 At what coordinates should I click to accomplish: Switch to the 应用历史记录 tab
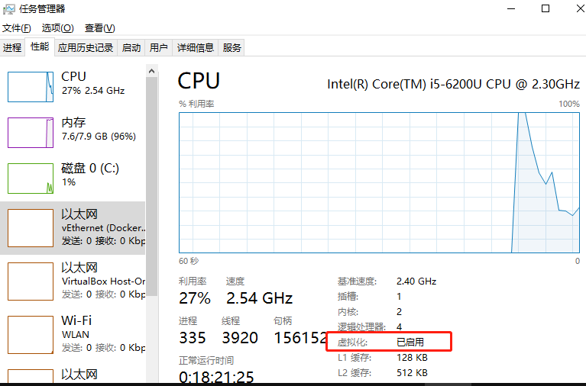(86, 47)
